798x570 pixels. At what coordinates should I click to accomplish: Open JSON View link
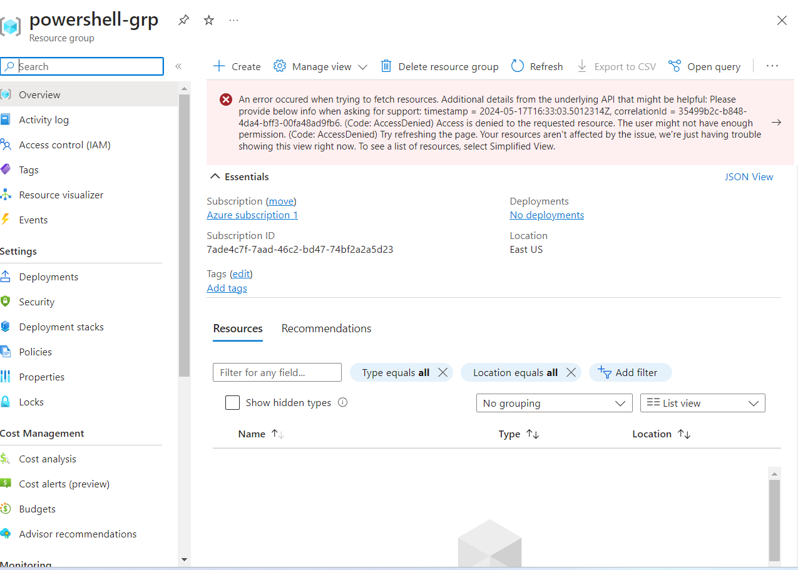(x=749, y=177)
